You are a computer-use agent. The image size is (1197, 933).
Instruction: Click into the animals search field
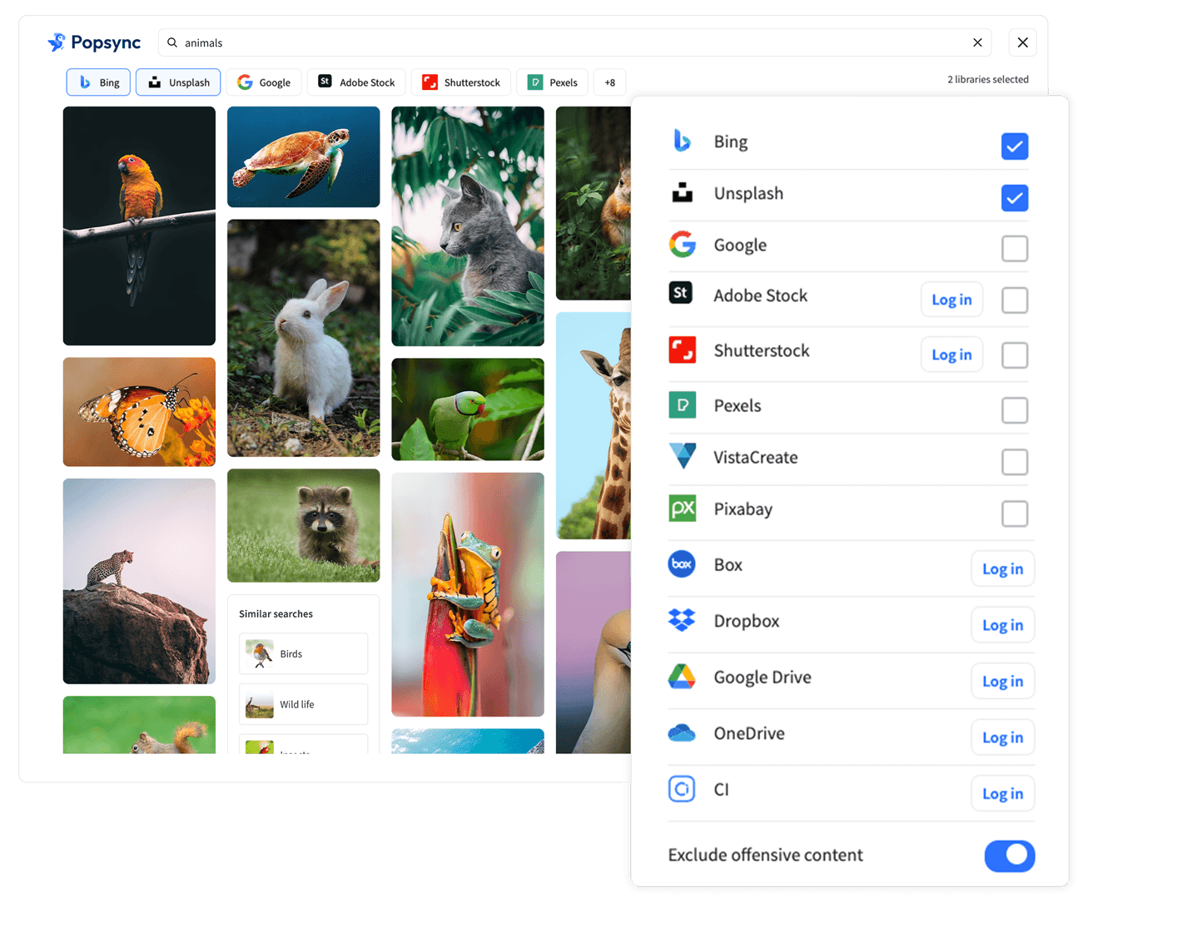(566, 42)
